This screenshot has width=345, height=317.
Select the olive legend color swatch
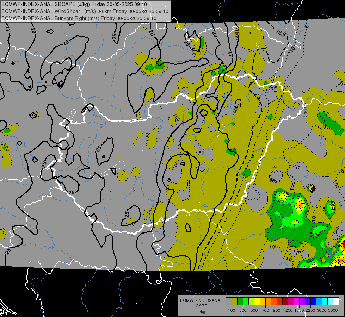235,301
